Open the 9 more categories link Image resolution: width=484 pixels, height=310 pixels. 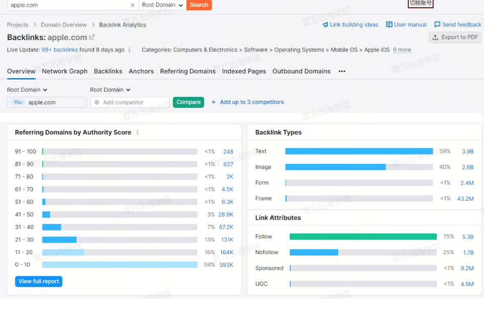pos(402,50)
